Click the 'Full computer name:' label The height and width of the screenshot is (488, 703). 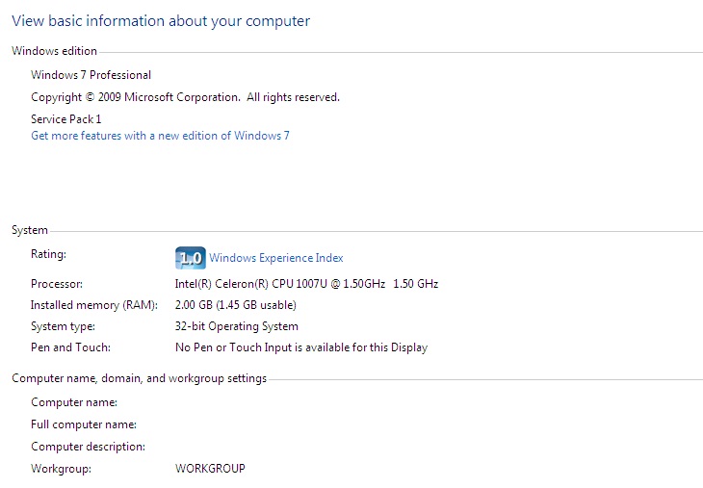point(84,424)
